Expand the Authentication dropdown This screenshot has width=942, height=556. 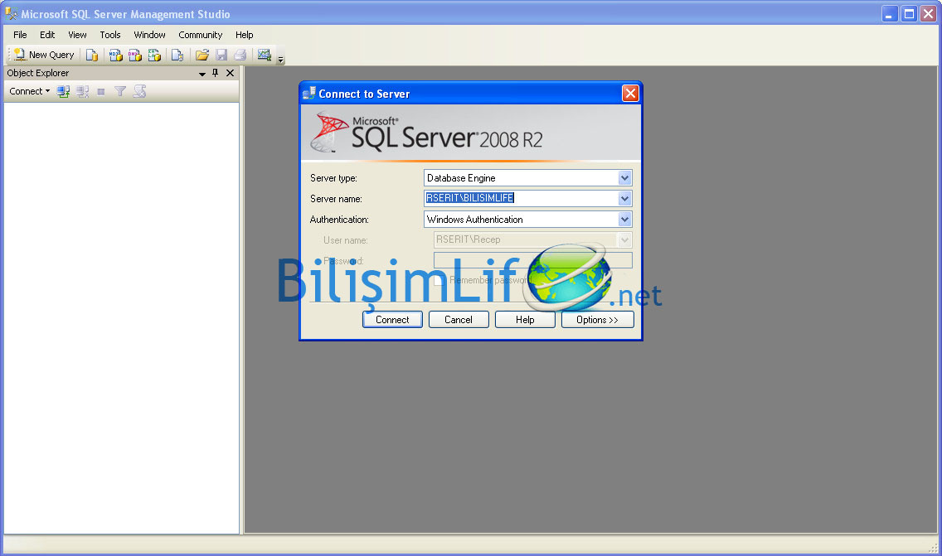click(x=624, y=219)
